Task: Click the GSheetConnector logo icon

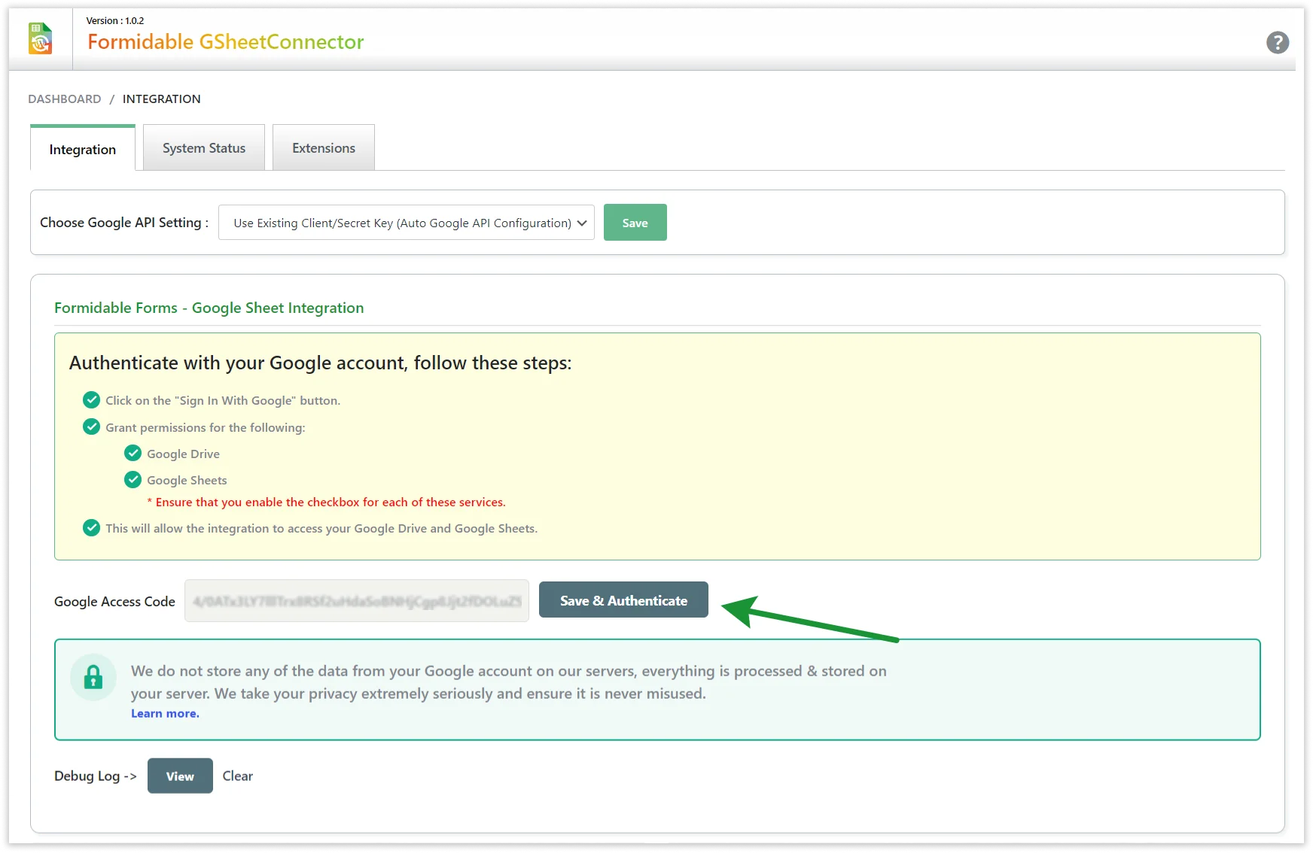Action: point(41,39)
